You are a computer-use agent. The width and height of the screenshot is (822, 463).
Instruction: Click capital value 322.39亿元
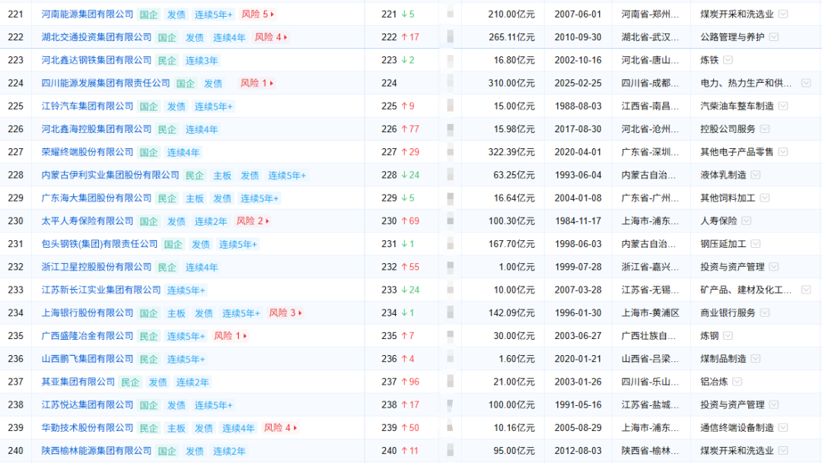coord(511,152)
